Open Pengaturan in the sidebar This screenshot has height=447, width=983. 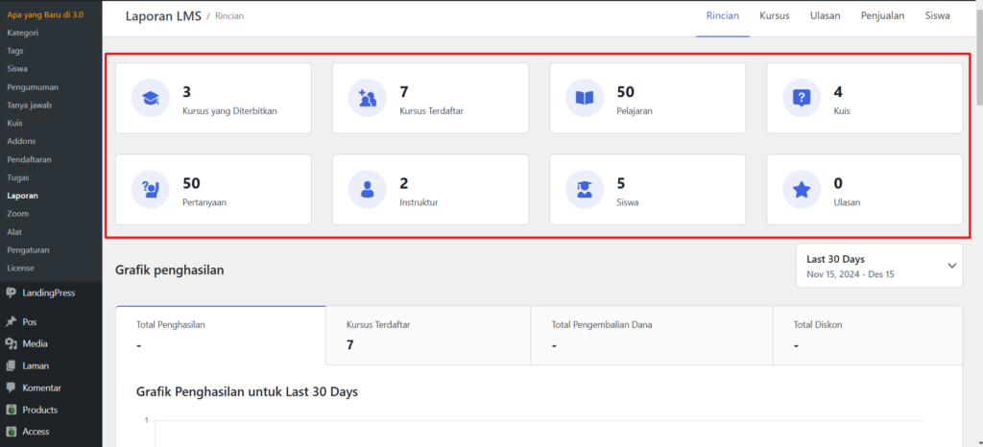coord(28,249)
